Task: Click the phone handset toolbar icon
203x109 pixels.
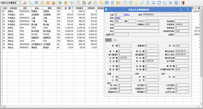Action: [31, 3]
